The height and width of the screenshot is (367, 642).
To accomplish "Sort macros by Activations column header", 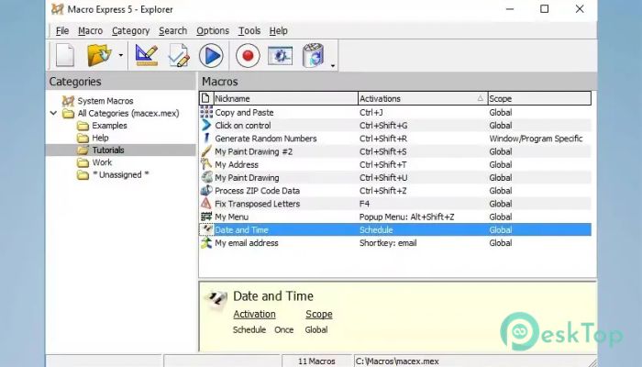I will click(423, 98).
